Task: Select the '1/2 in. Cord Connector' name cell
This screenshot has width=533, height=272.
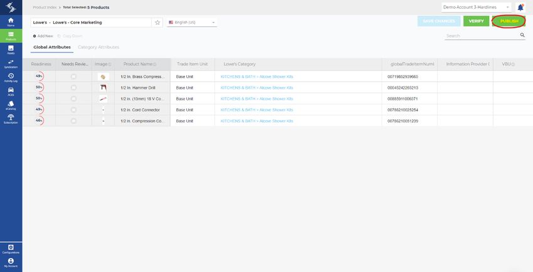Action: pyautogui.click(x=142, y=110)
